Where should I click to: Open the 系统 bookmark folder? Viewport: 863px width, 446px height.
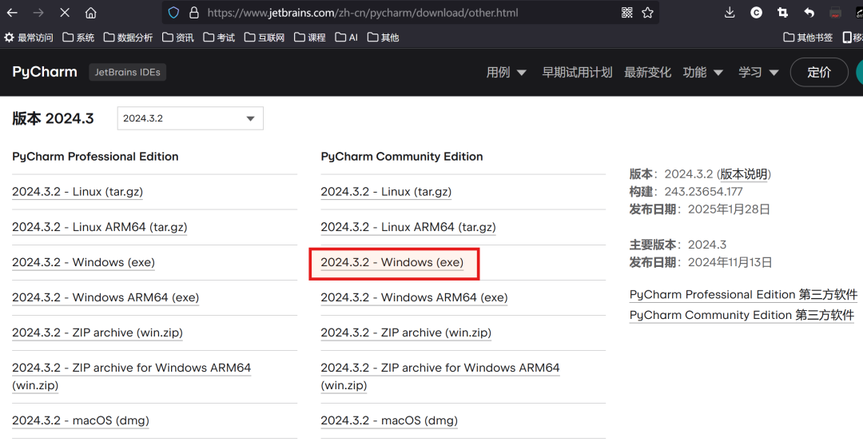click(78, 38)
